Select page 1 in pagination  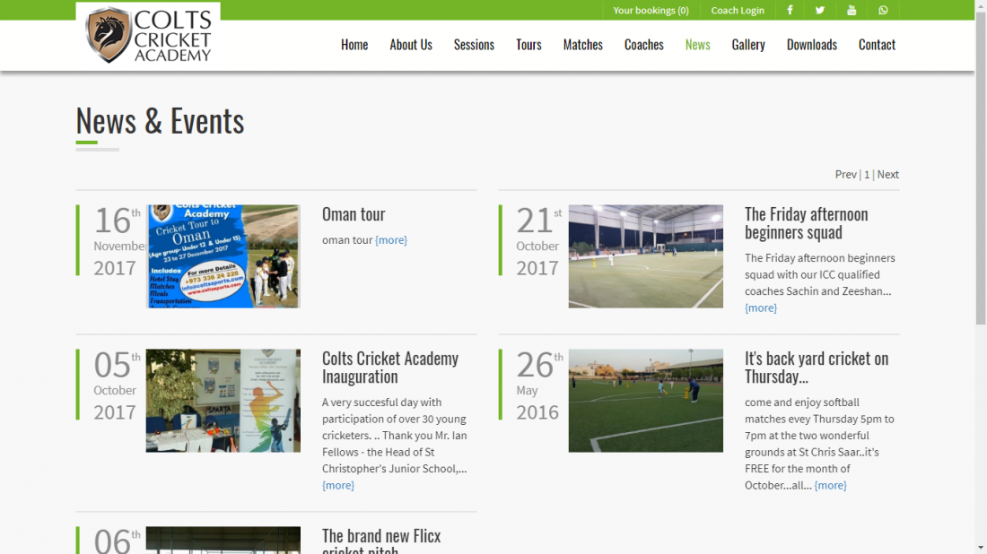pos(867,175)
